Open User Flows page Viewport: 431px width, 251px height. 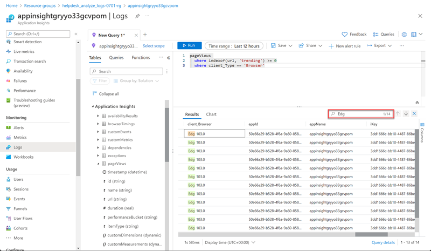click(x=23, y=219)
